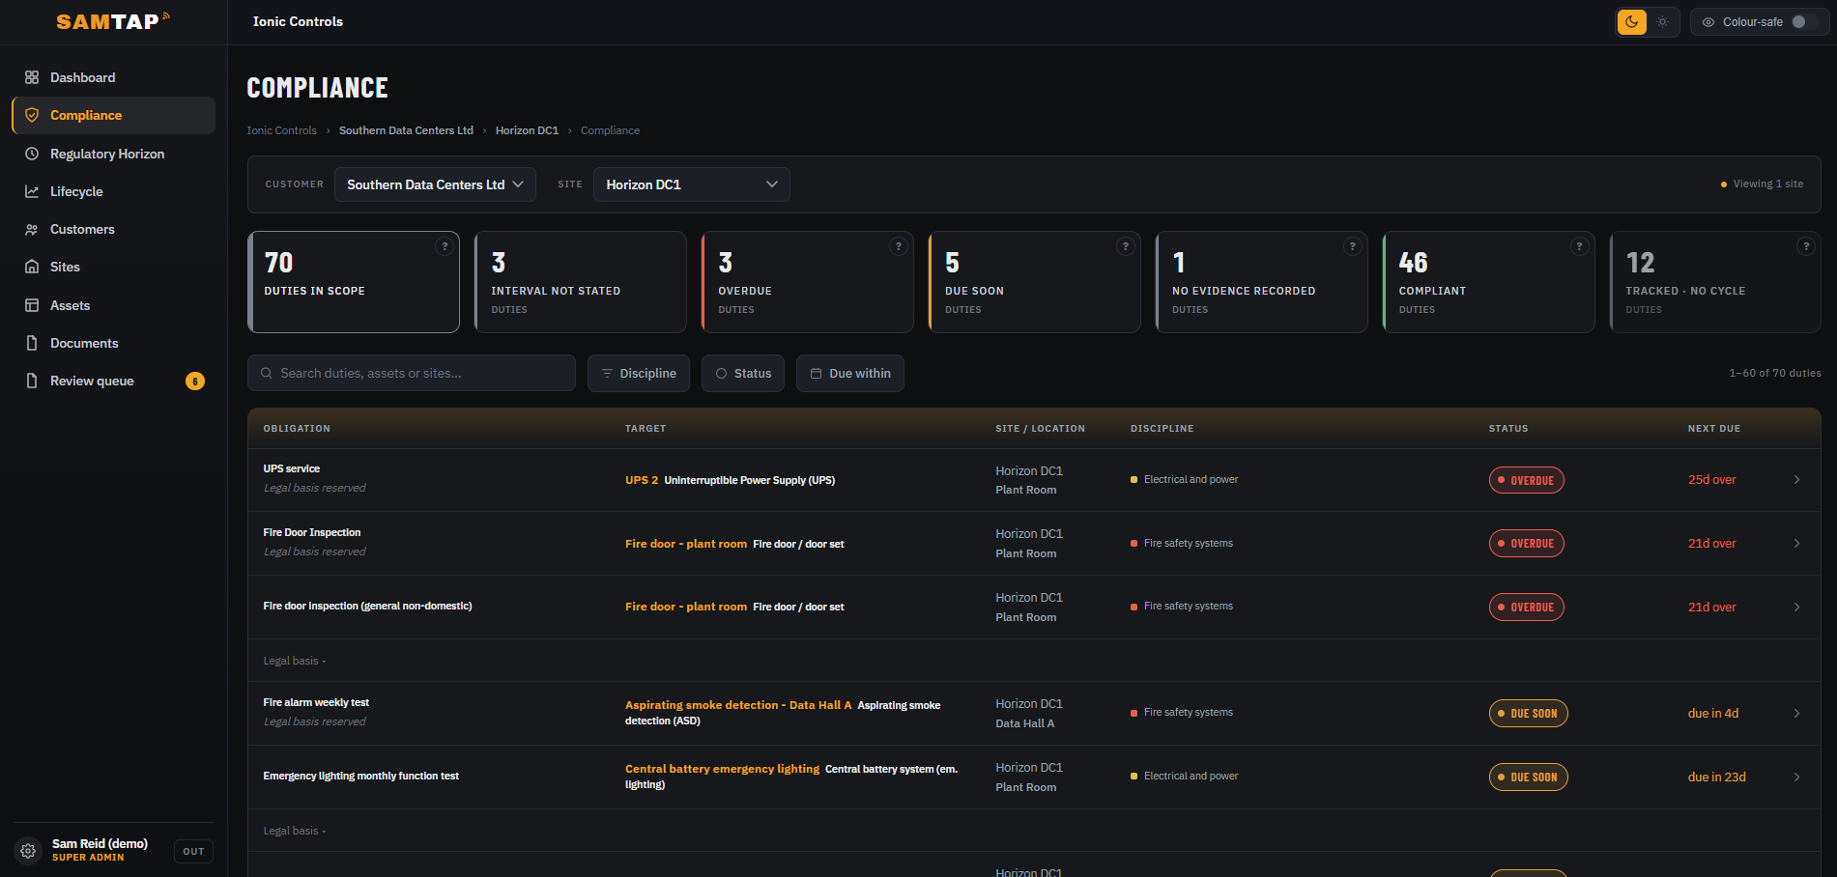The width and height of the screenshot is (1837, 877).
Task: Click the OUT sign-out button
Action: click(x=193, y=851)
